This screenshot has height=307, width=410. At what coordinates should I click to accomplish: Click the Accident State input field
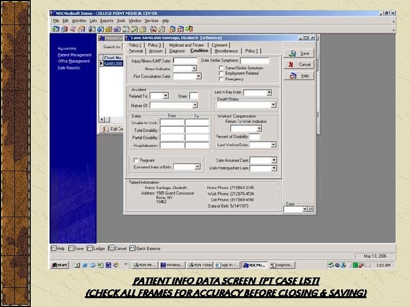(194, 96)
